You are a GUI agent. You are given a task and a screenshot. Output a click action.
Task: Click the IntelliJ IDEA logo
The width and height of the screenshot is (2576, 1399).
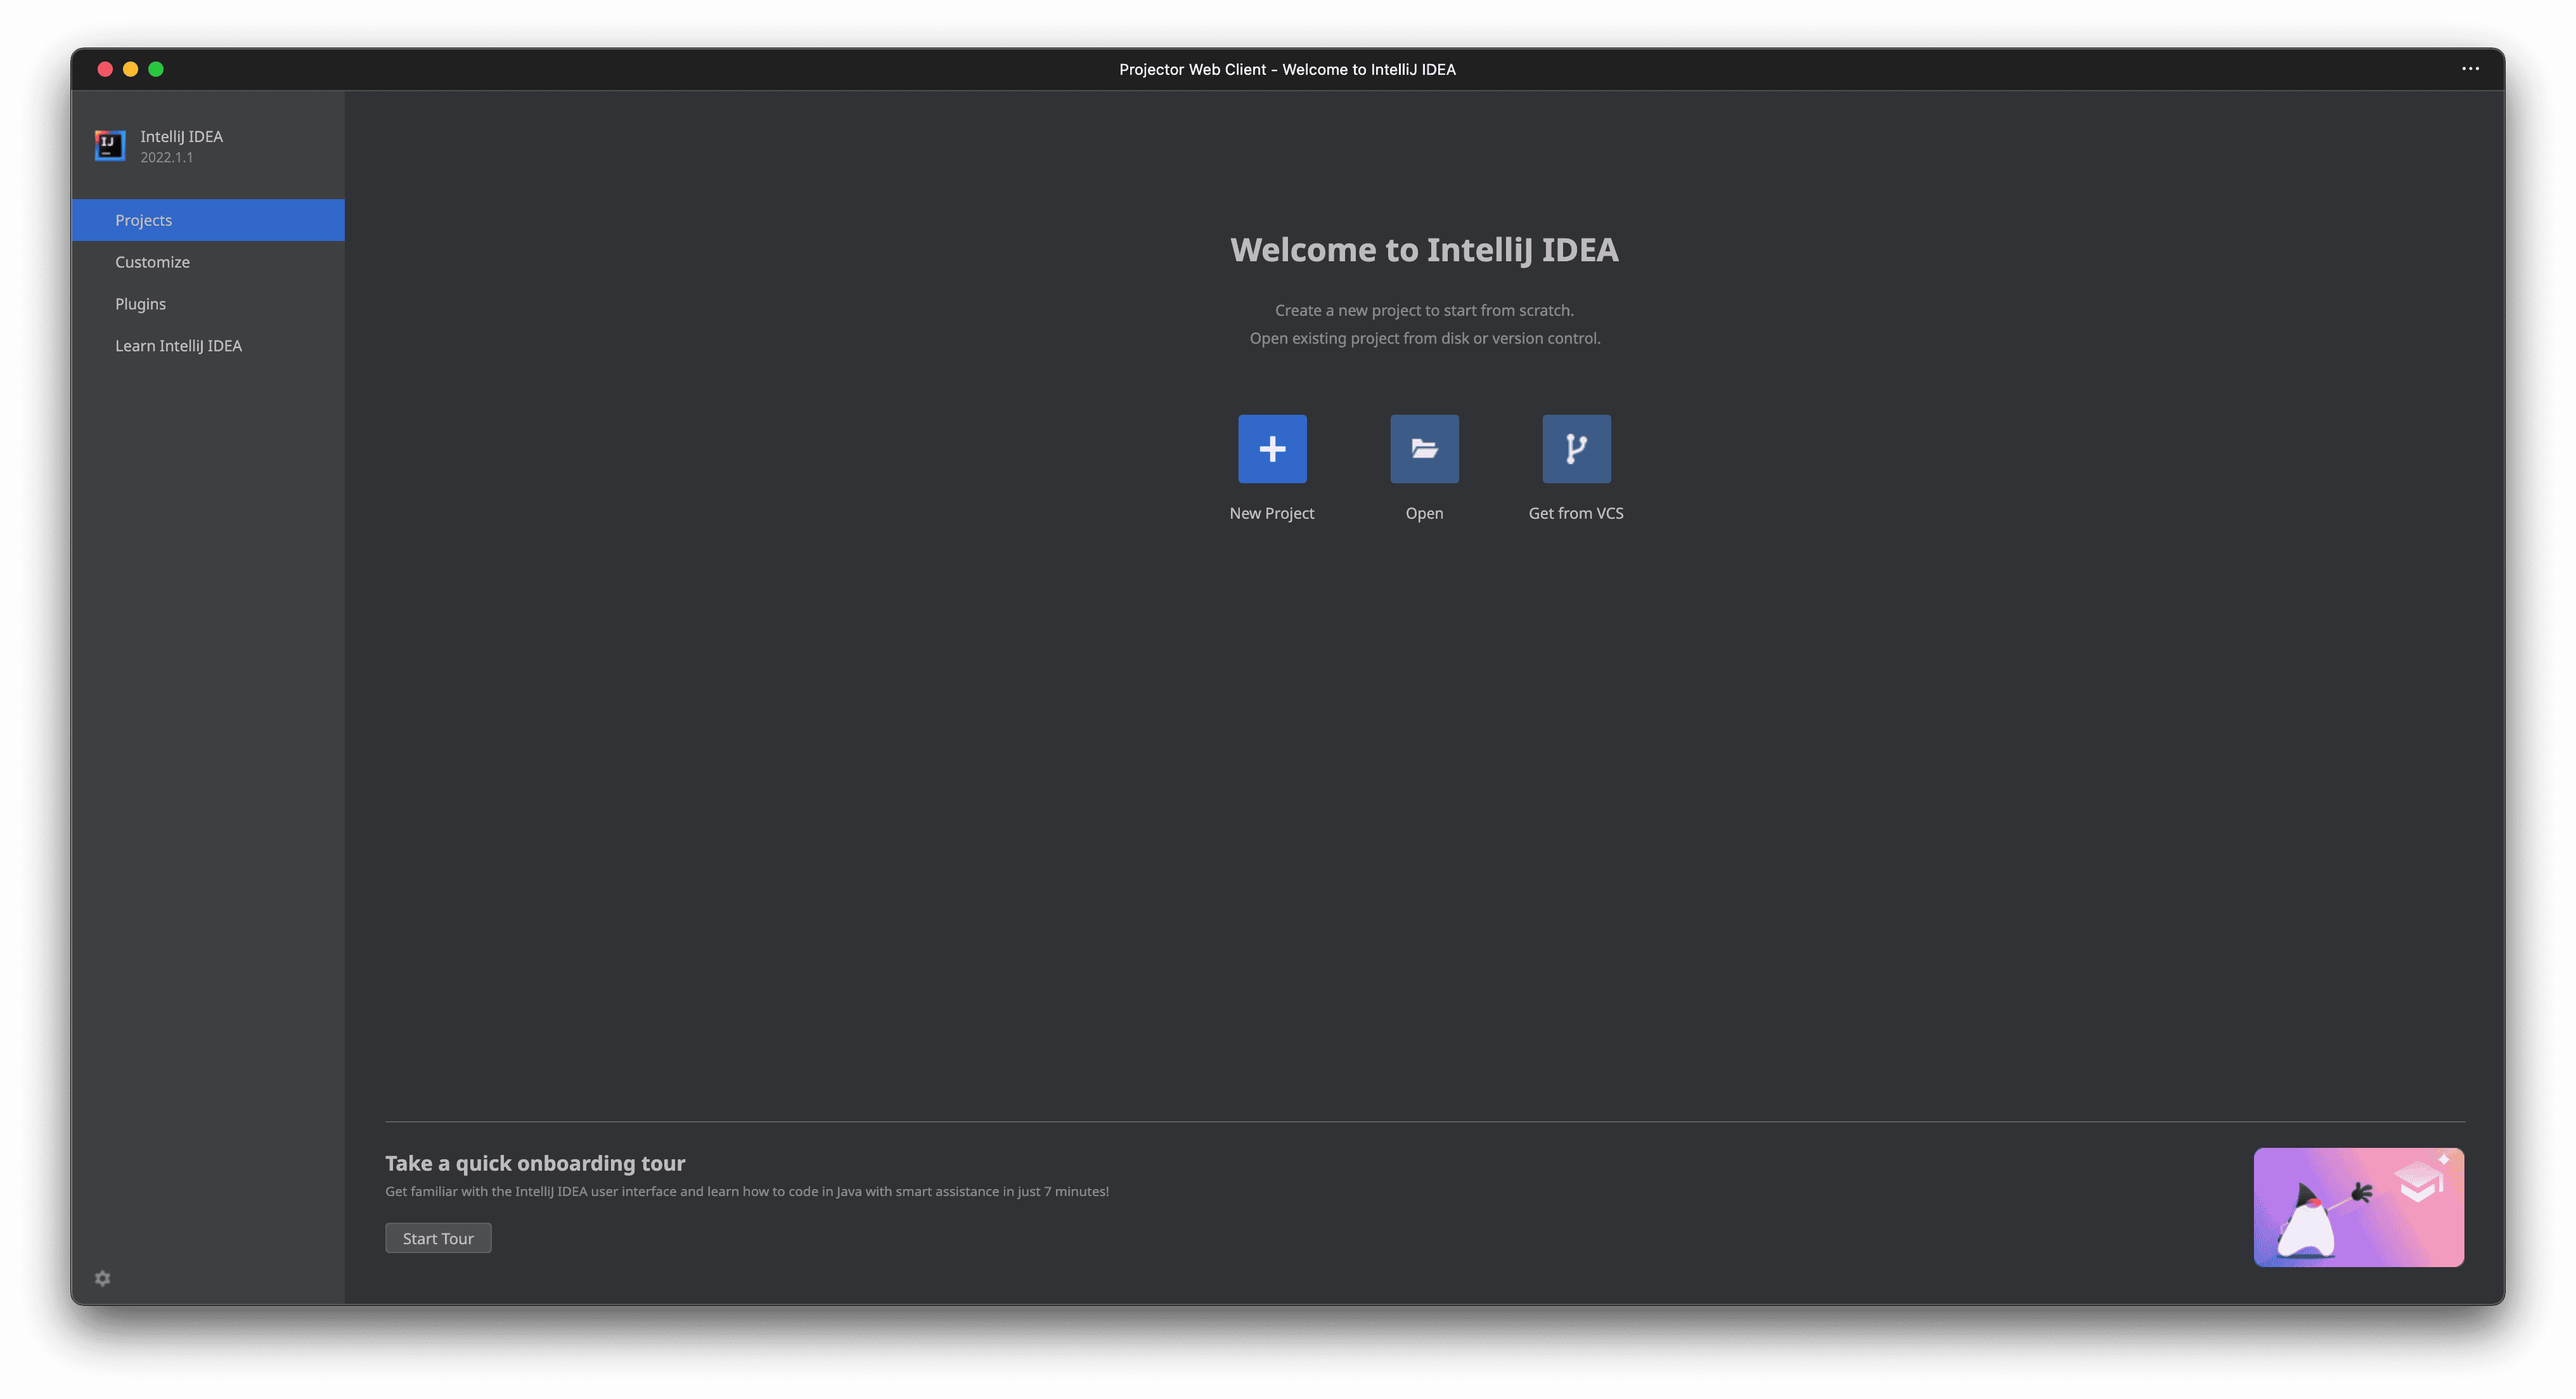pyautogui.click(x=109, y=145)
